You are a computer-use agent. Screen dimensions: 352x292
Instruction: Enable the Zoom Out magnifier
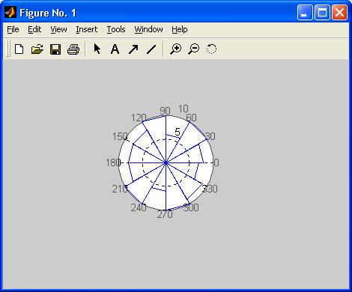click(194, 49)
